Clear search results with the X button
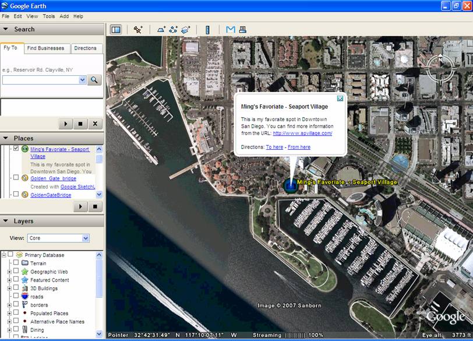 point(95,124)
